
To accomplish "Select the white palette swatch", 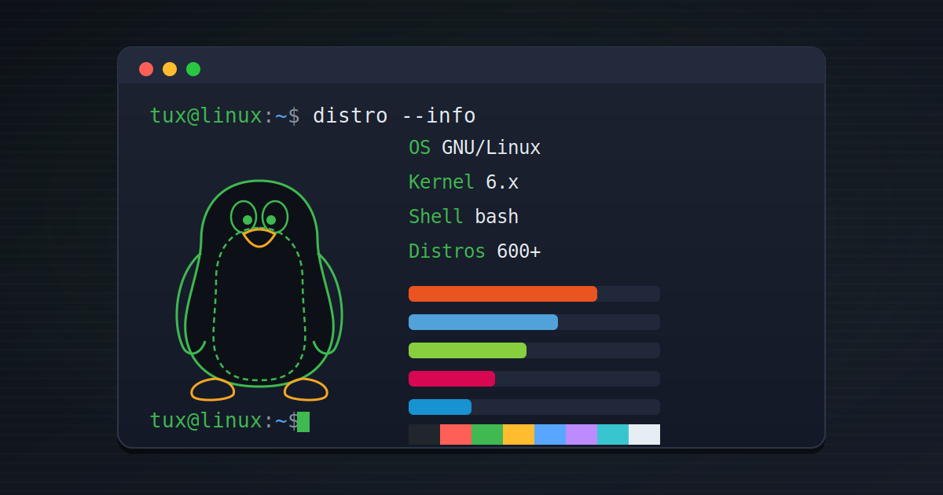I will tap(644, 434).
